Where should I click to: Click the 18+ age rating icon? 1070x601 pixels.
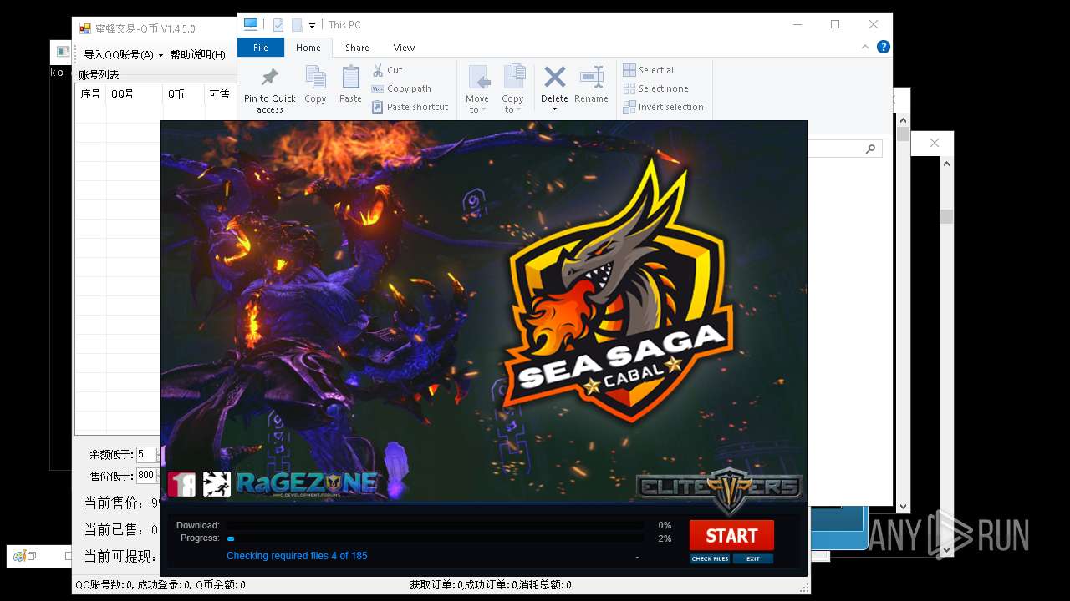tap(181, 484)
